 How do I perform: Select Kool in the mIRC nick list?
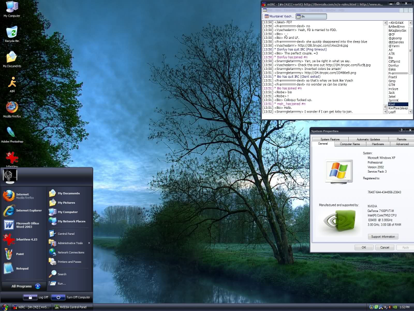pyautogui.click(x=398, y=104)
